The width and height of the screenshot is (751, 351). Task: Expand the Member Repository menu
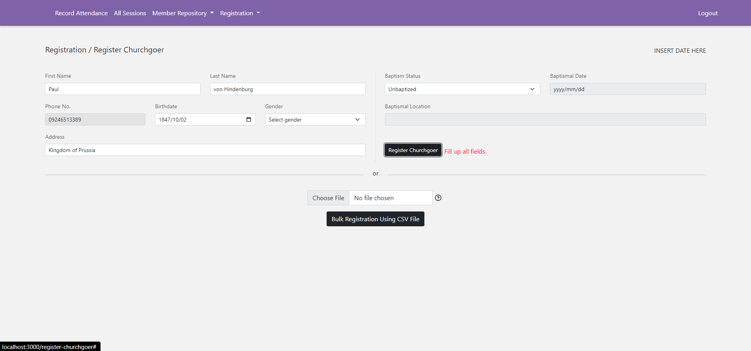coord(183,13)
